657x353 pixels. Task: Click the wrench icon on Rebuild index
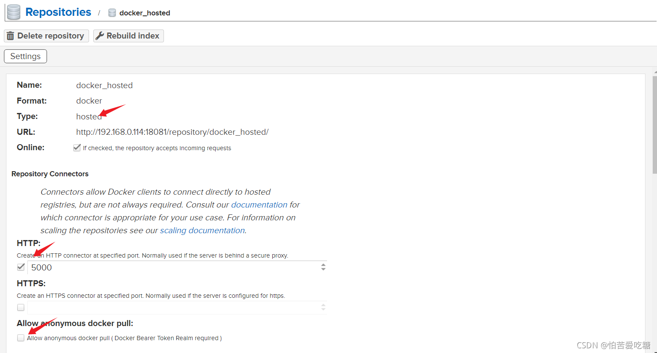tap(100, 36)
